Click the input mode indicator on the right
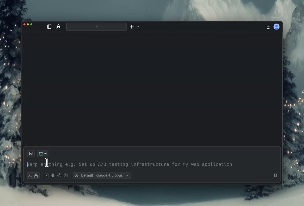Viewport: 304px width, 206px height. pyautogui.click(x=275, y=175)
